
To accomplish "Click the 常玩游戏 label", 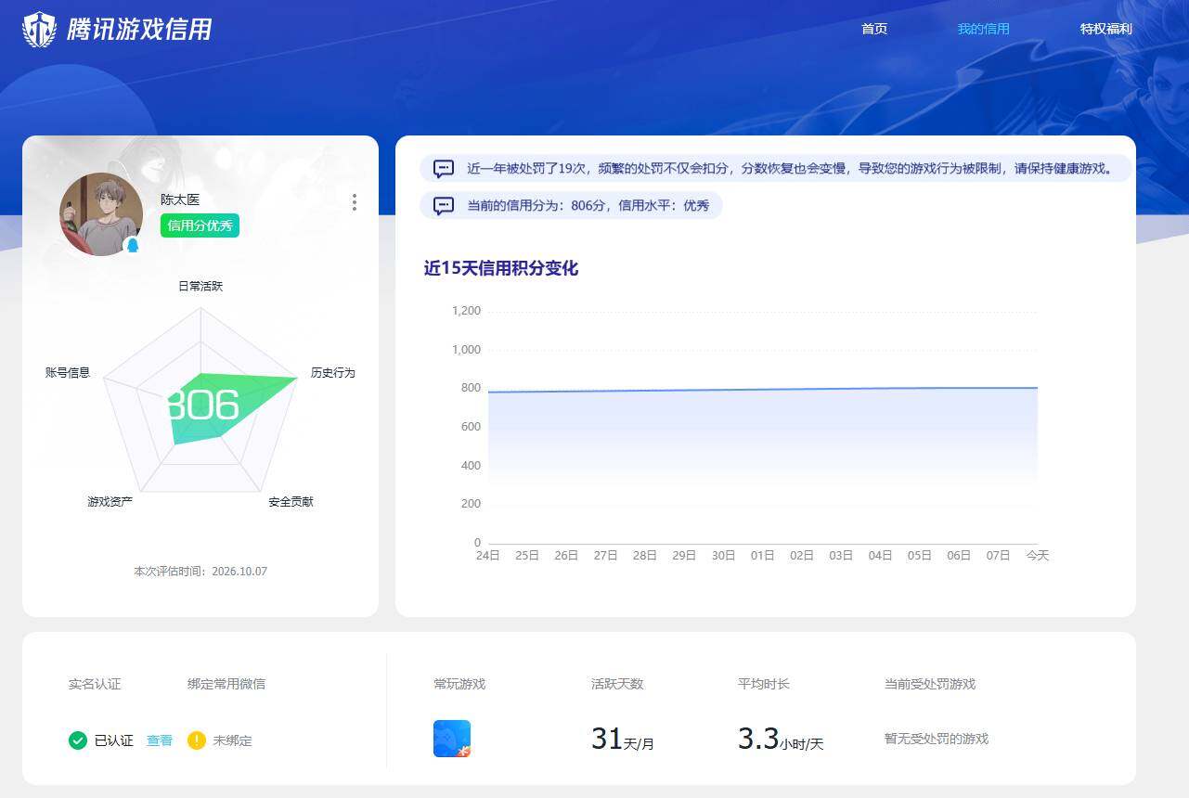I will pos(459,684).
